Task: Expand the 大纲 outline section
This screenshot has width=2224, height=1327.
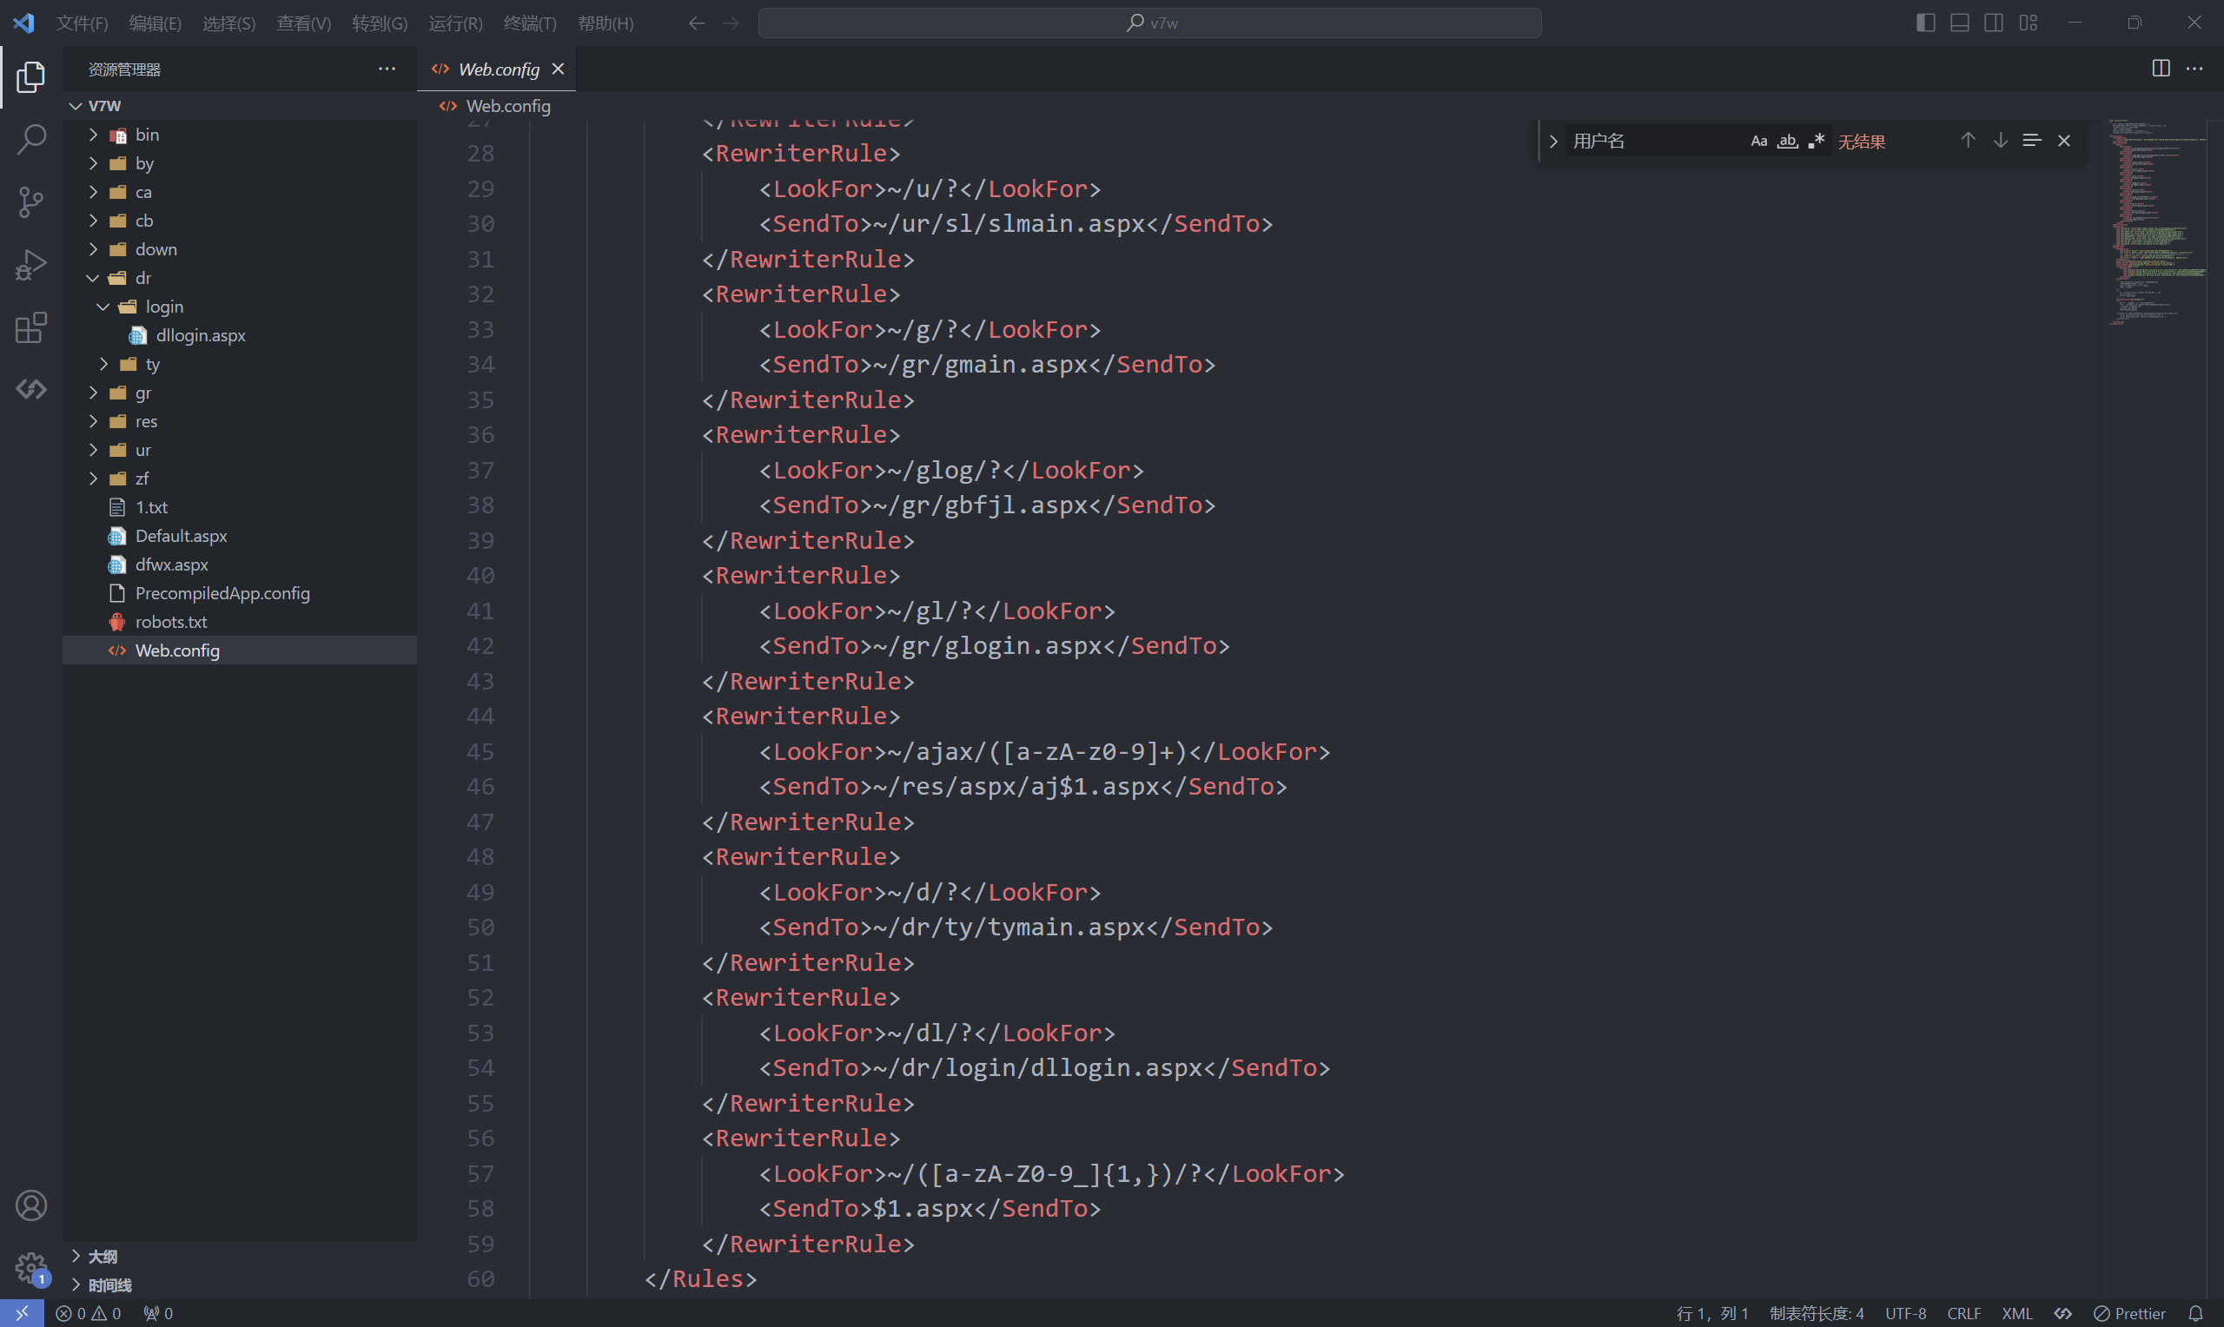Action: point(240,1257)
